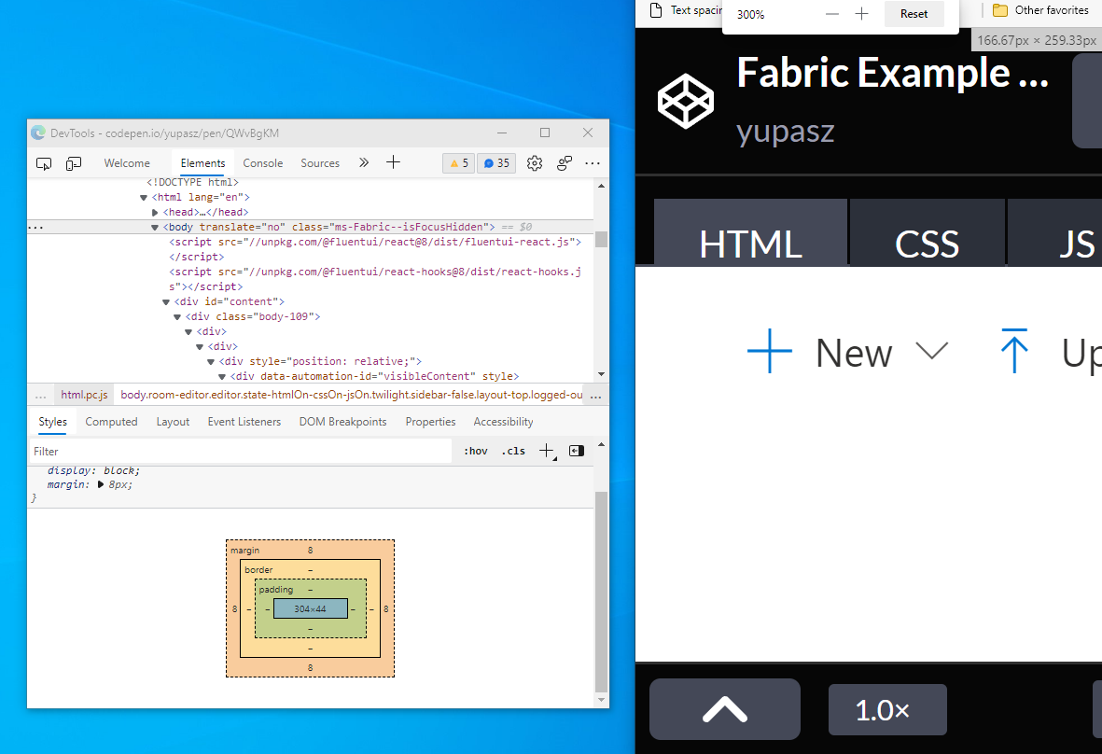
Task: Click the breadcrumb left overflow ellipsis
Action: click(x=41, y=396)
